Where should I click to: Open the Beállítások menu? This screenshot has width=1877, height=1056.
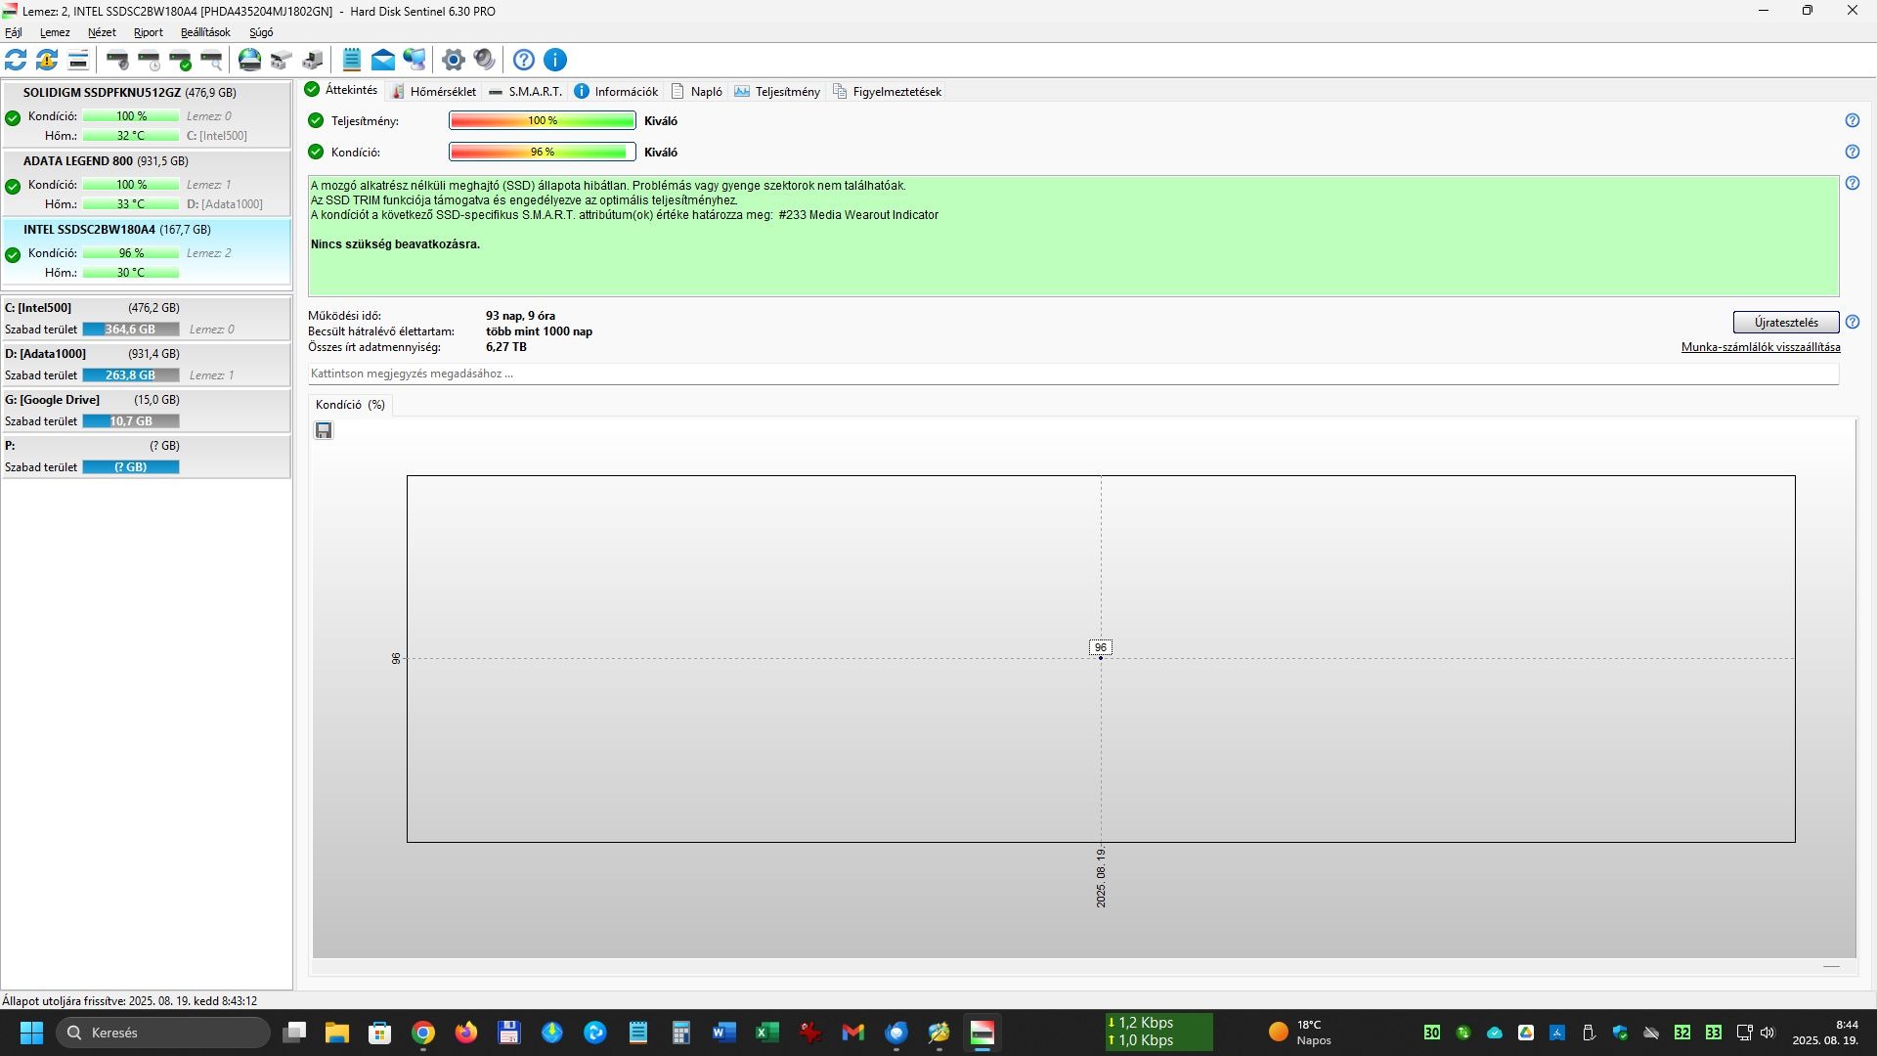click(x=205, y=32)
